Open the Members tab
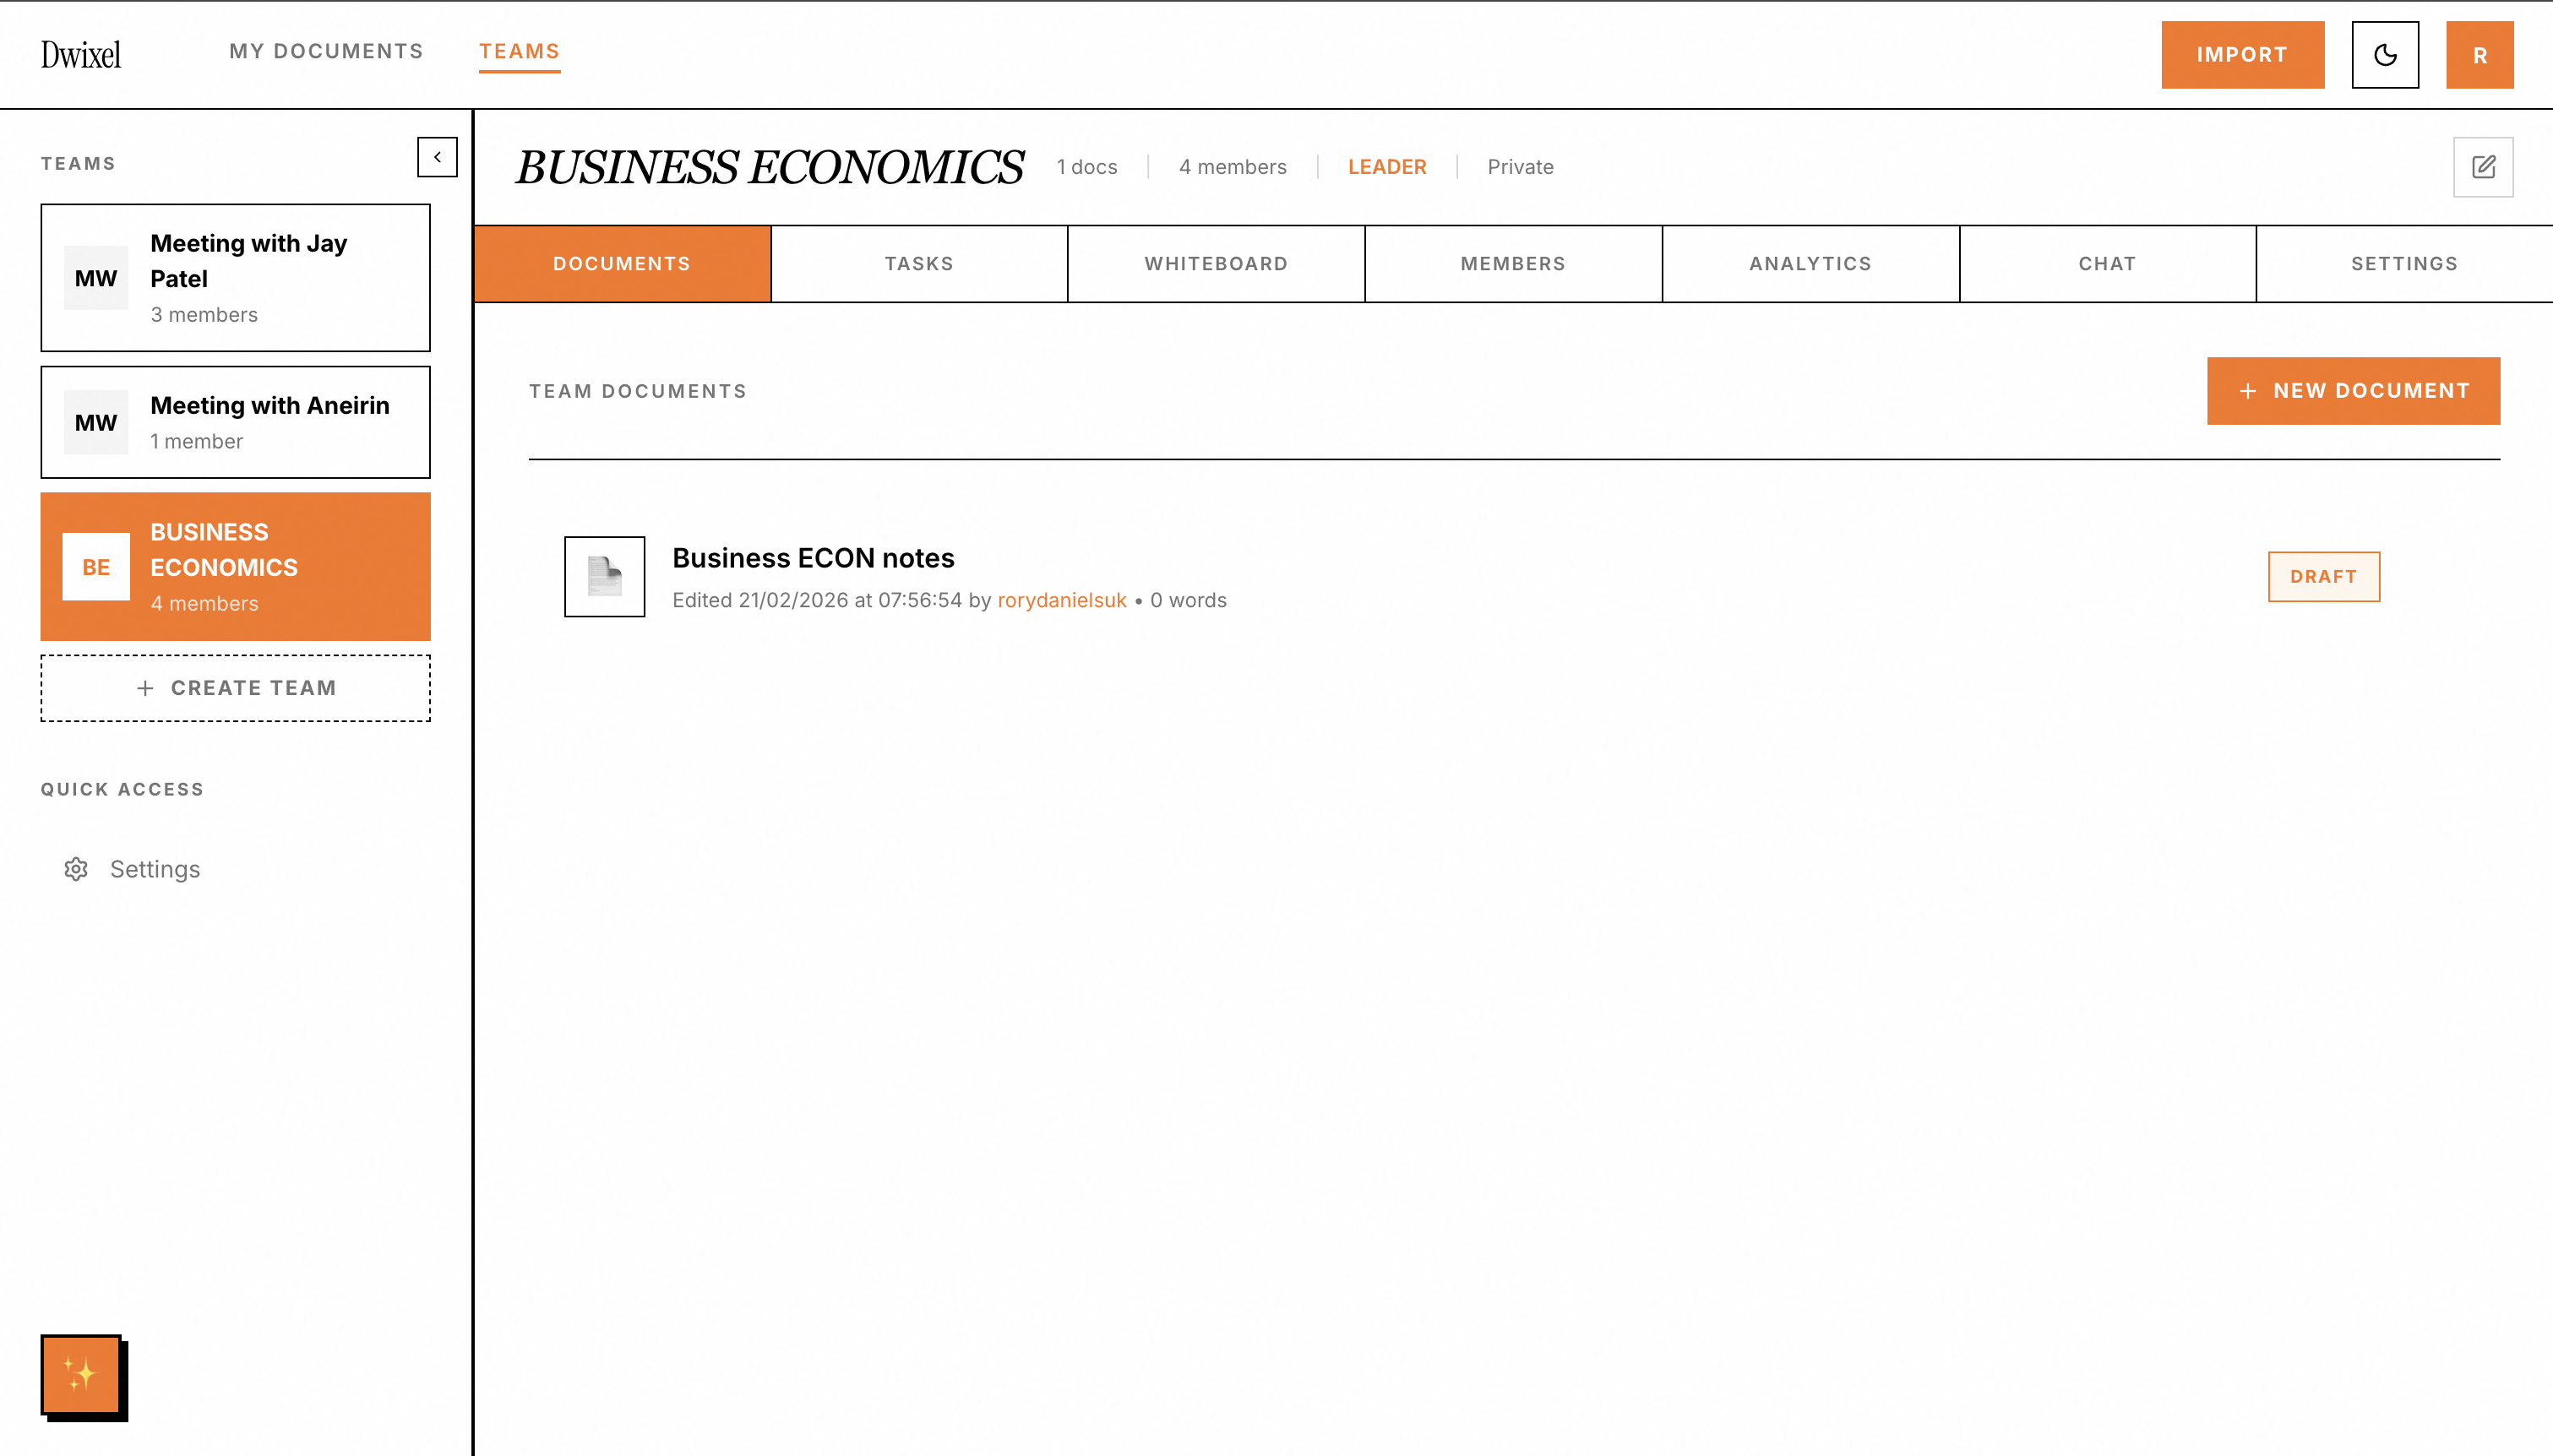 1512,263
